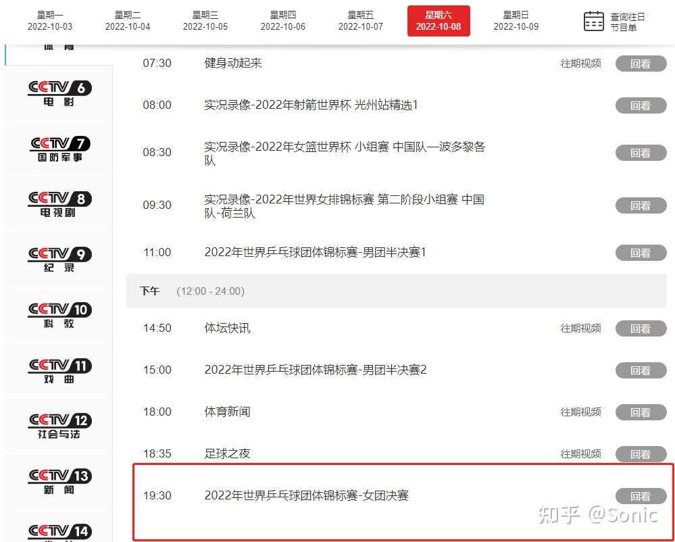
Task: Select the CCTV-14 channel logo
Action: 59,533
